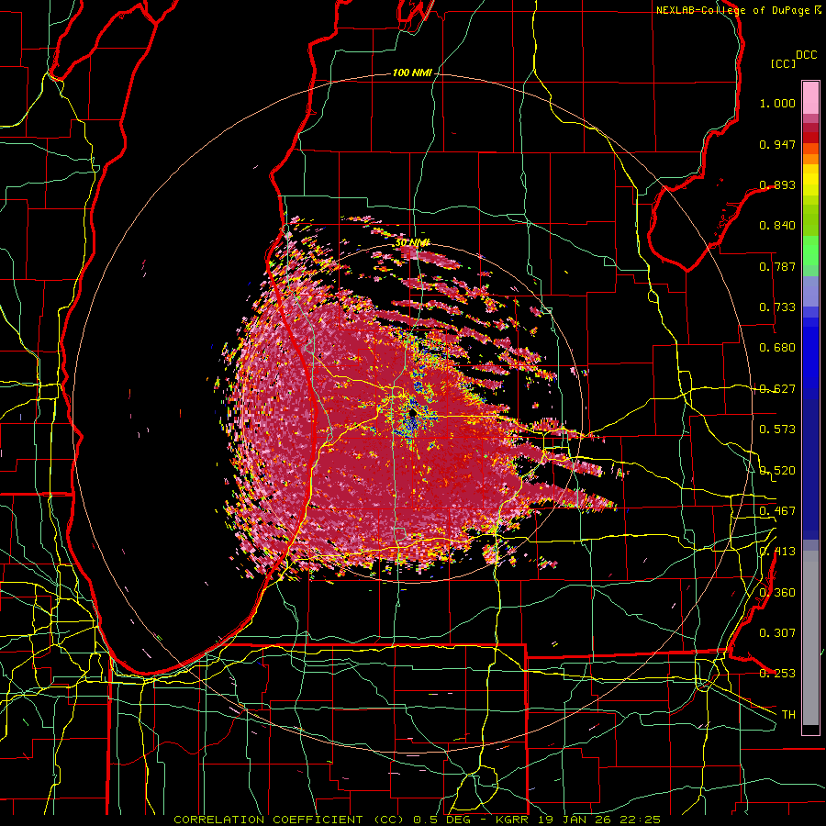Image resolution: width=826 pixels, height=826 pixels.
Task: Select the 0.253 value on color scale
Action: 777,674
